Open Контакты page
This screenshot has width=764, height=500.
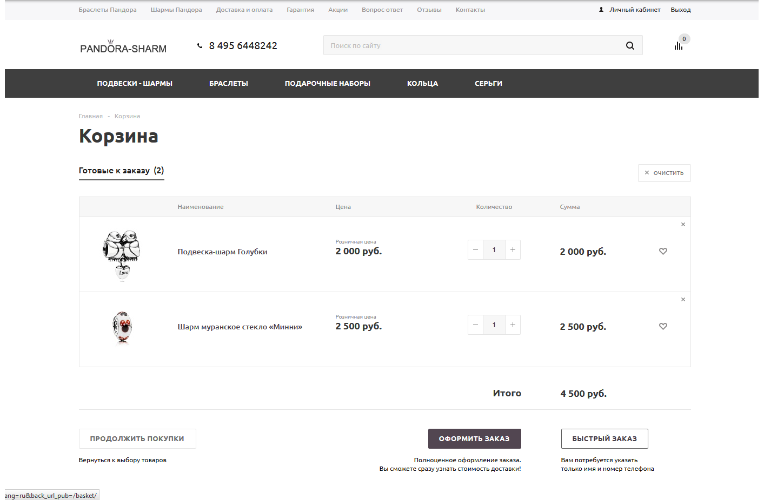[x=470, y=10]
